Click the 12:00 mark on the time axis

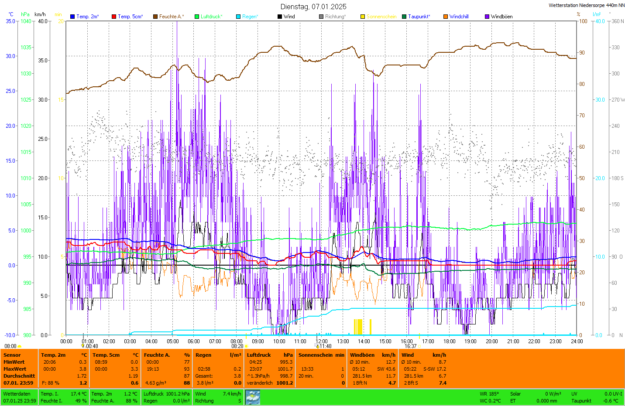click(x=322, y=341)
